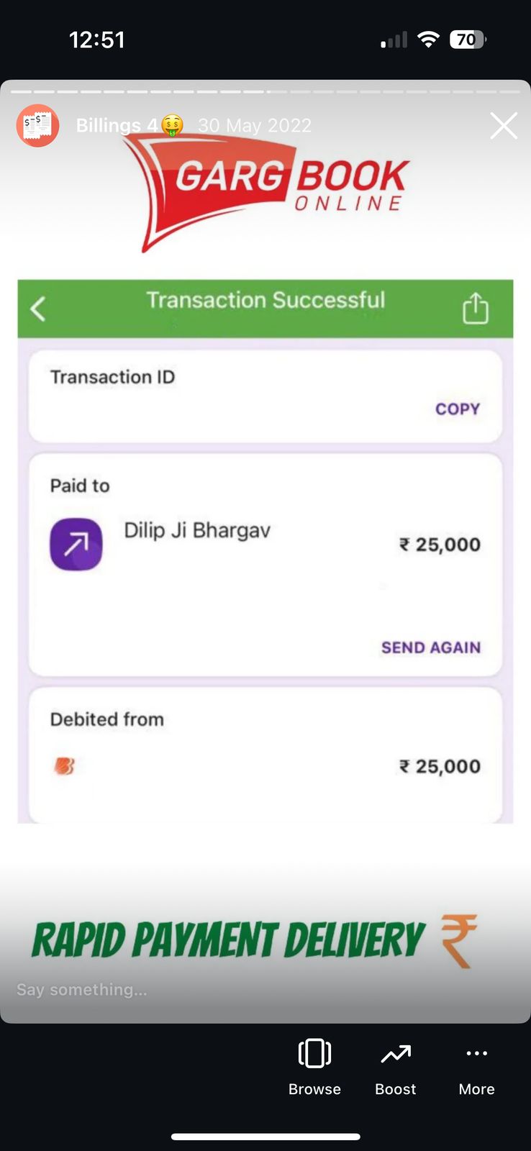
Task: Tap the home indicator bar
Action: pyautogui.click(x=265, y=1137)
